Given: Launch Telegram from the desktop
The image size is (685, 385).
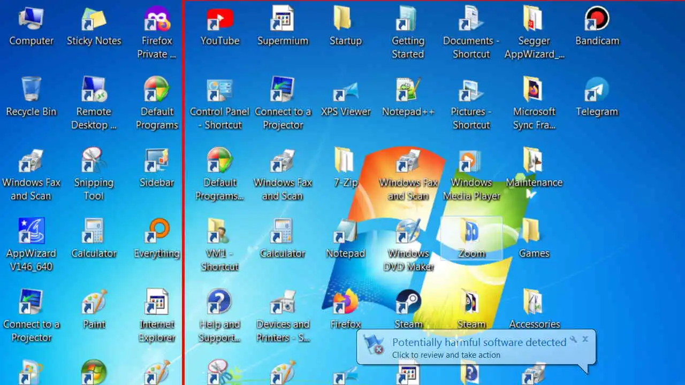Looking at the screenshot, I should point(597,96).
